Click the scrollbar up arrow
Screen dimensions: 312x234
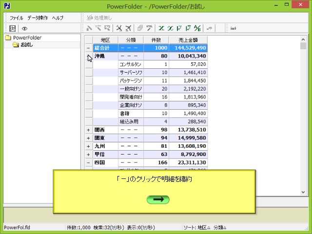[303, 39]
